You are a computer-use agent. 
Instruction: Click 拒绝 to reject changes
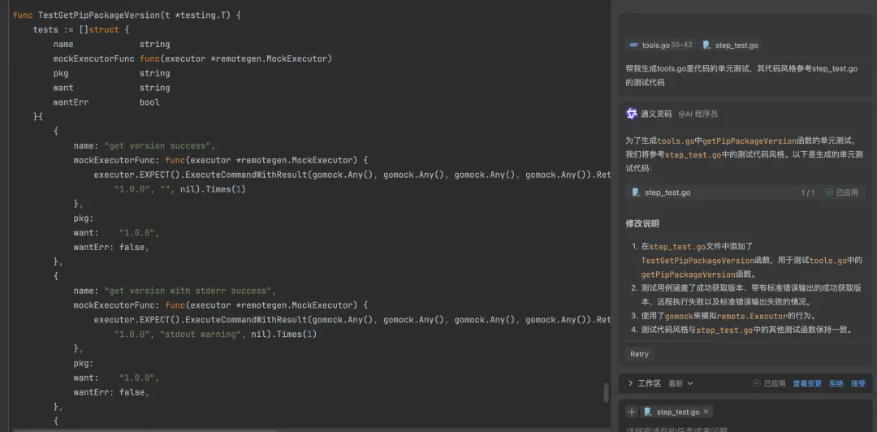836,383
